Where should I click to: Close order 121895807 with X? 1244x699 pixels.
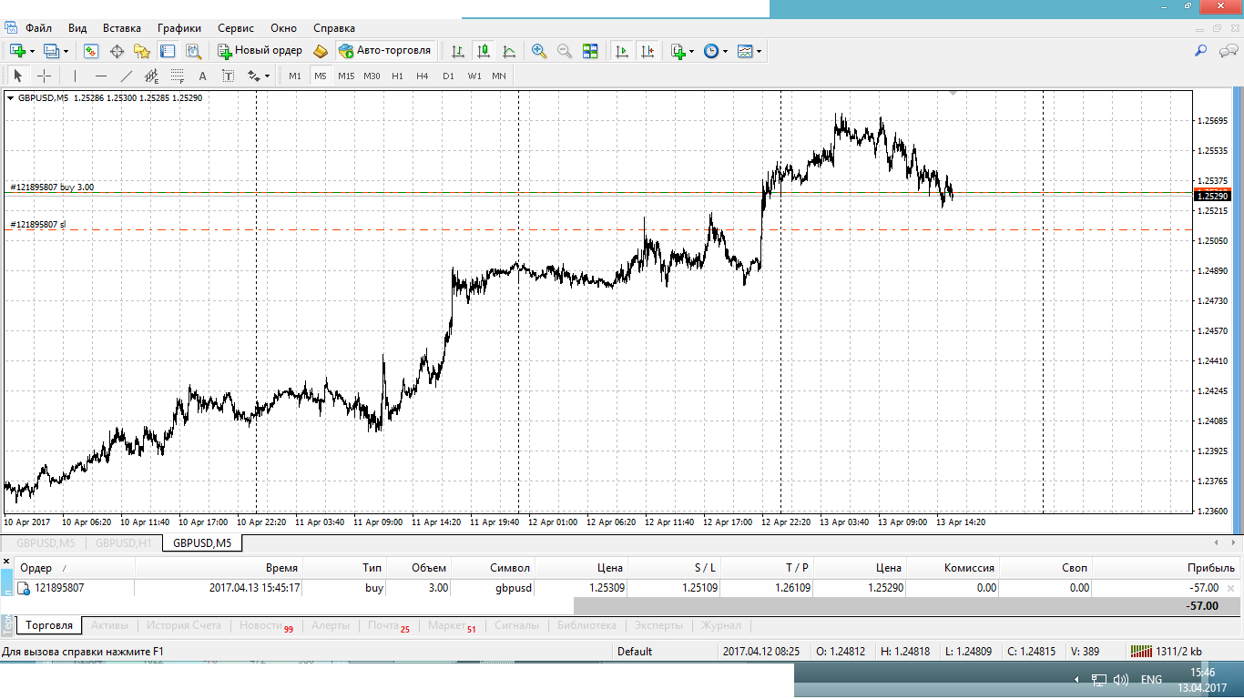tap(1231, 588)
